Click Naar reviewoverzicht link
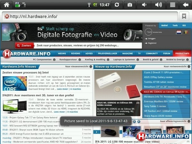The image size is (192, 144). 177,67
